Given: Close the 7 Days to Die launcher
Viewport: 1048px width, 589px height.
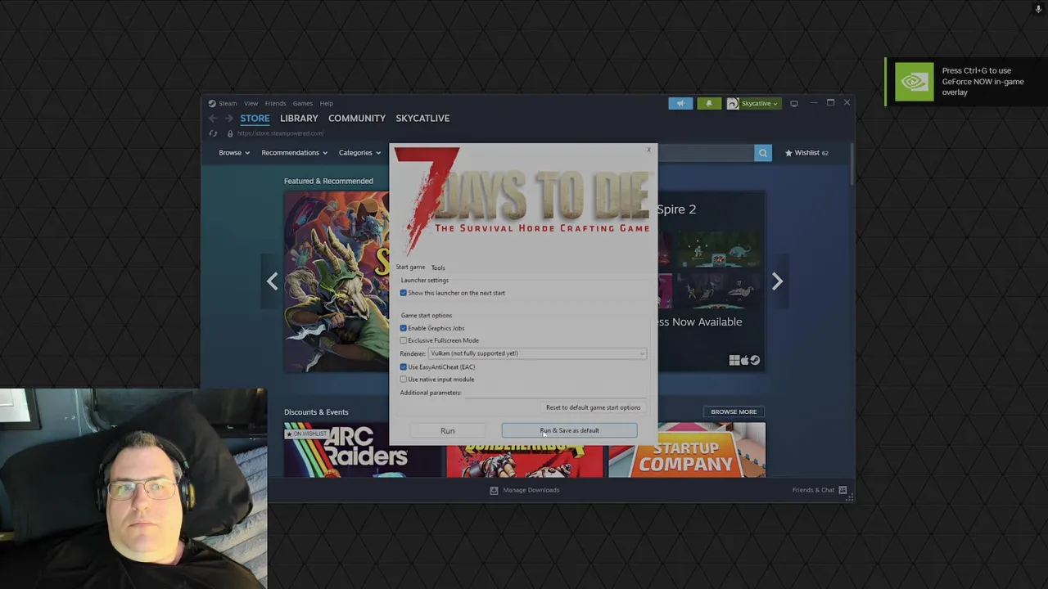Looking at the screenshot, I should [648, 150].
